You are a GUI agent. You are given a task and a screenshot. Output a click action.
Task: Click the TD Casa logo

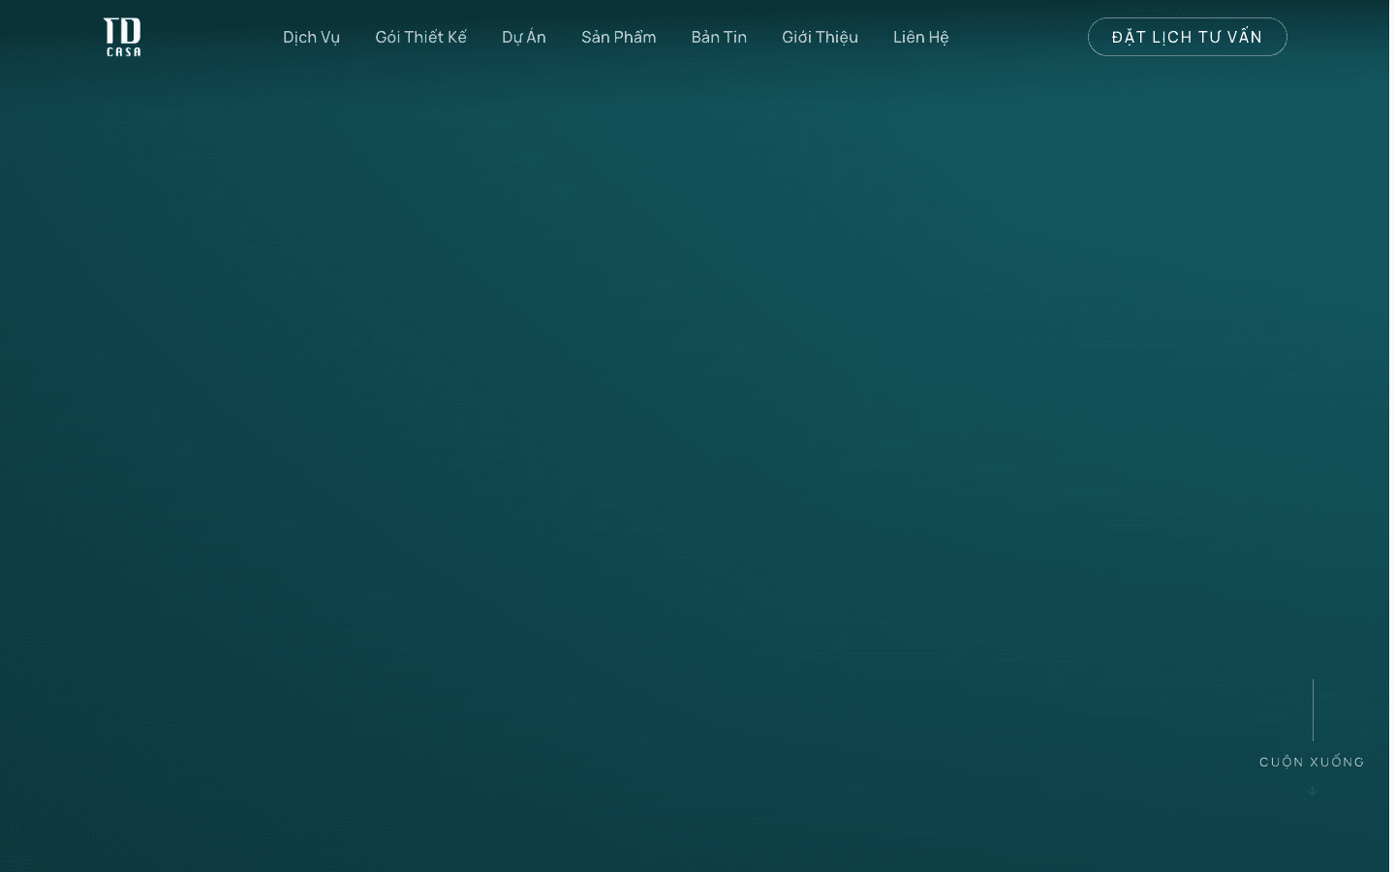pyautogui.click(x=123, y=37)
